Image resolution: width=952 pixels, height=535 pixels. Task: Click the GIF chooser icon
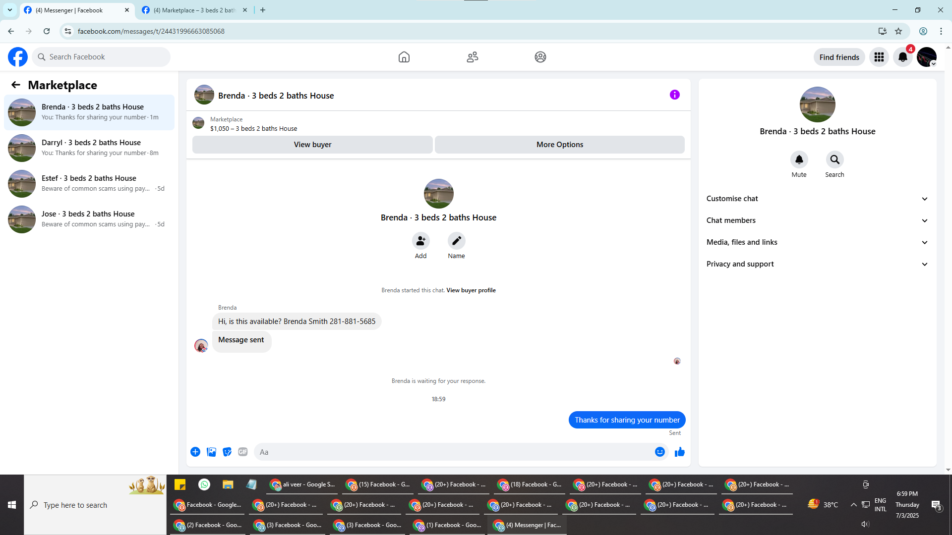242,452
